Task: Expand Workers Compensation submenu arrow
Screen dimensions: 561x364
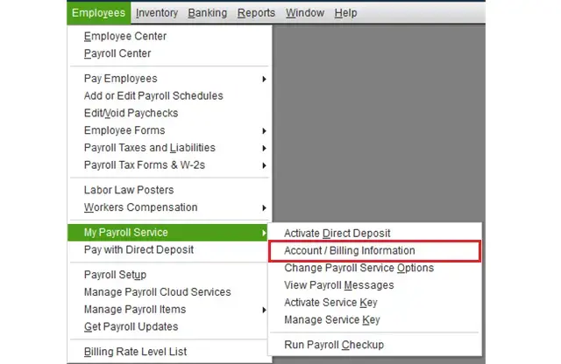Action: point(264,208)
